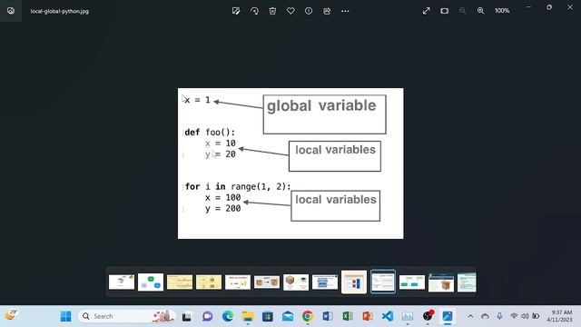The height and width of the screenshot is (327, 581).
Task: Open the Chat app on the taskbar
Action: [208, 316]
